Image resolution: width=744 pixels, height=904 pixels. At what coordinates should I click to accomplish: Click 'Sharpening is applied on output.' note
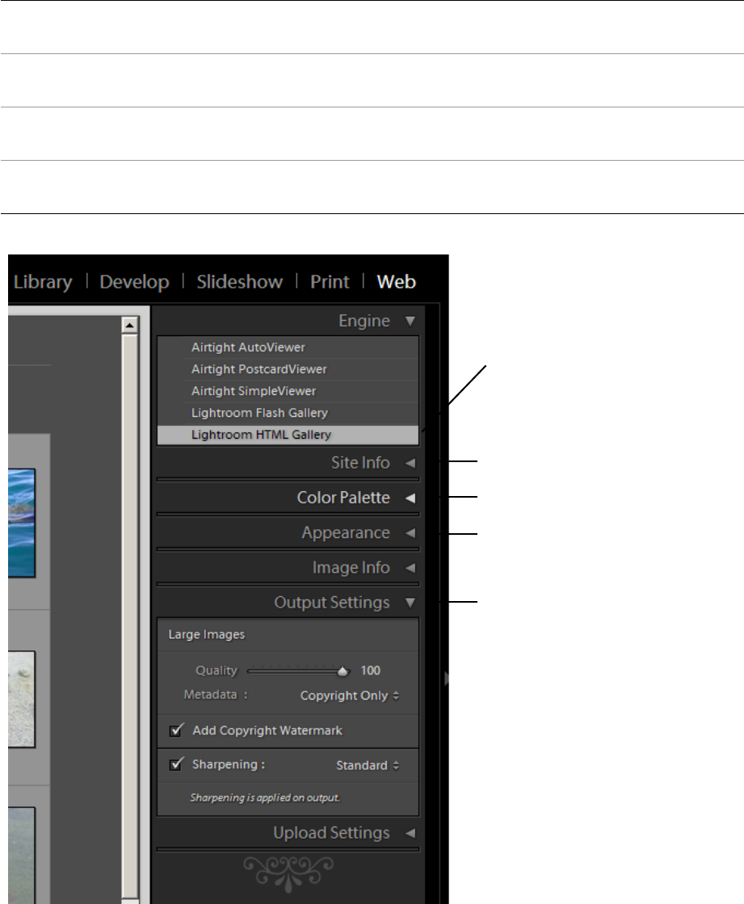click(265, 798)
